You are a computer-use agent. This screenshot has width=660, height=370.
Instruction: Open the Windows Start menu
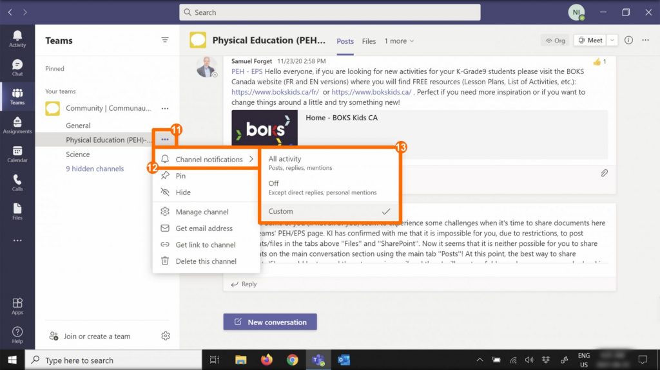pyautogui.click(x=12, y=360)
